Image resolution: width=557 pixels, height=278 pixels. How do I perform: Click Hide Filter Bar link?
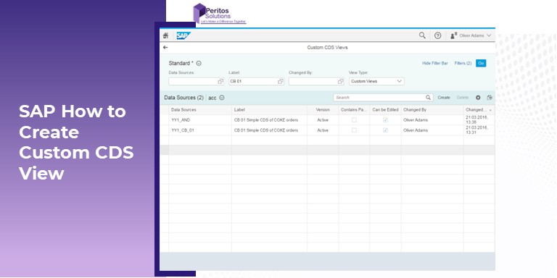pyautogui.click(x=435, y=63)
